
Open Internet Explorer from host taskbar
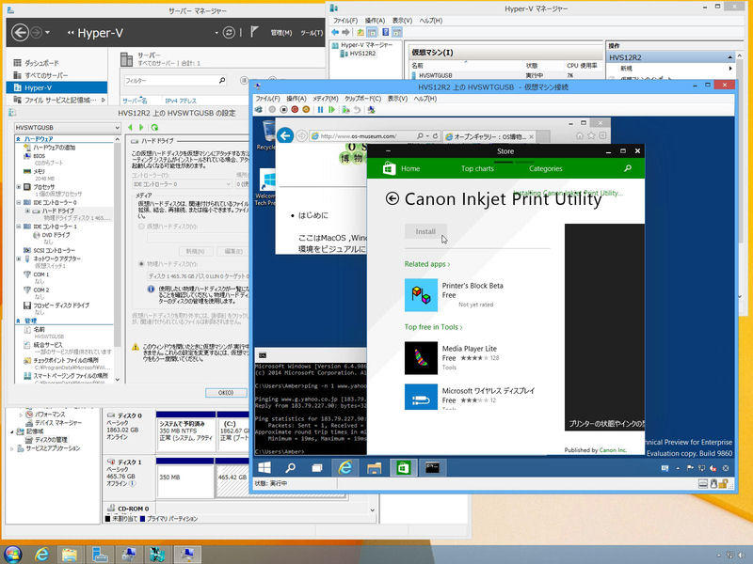pyautogui.click(x=41, y=554)
